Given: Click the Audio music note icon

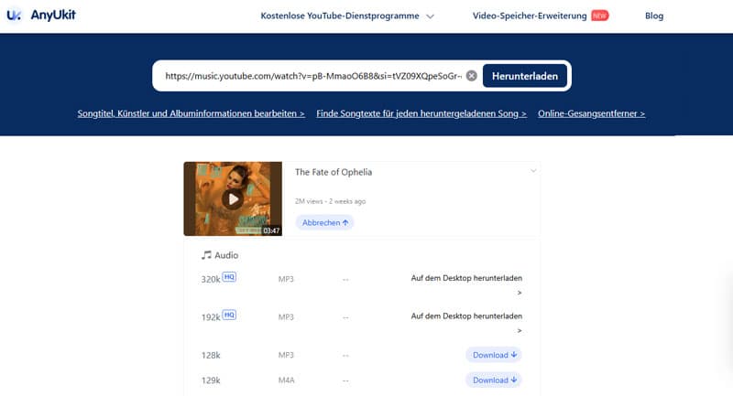Looking at the screenshot, I should pyautogui.click(x=206, y=255).
